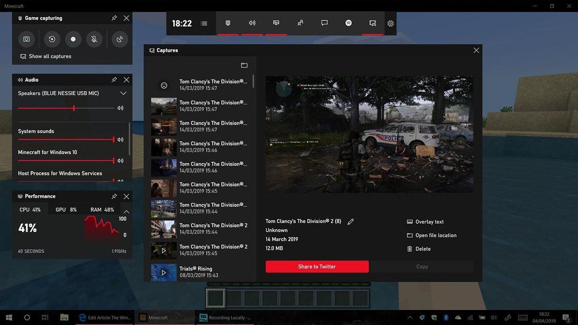Toggle microphone while recording
This screenshot has width=578, height=325.
tap(94, 39)
